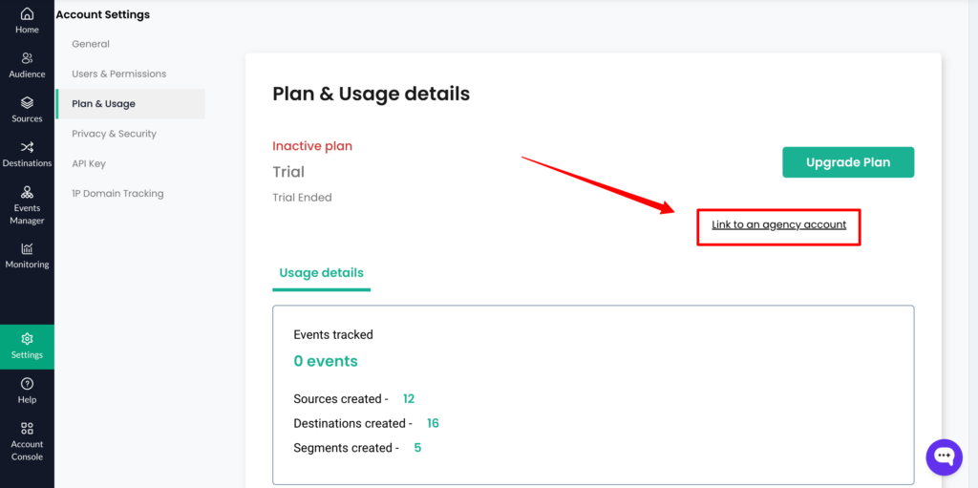Select General in Account Settings
Viewport: 978px width, 488px height.
(x=91, y=44)
